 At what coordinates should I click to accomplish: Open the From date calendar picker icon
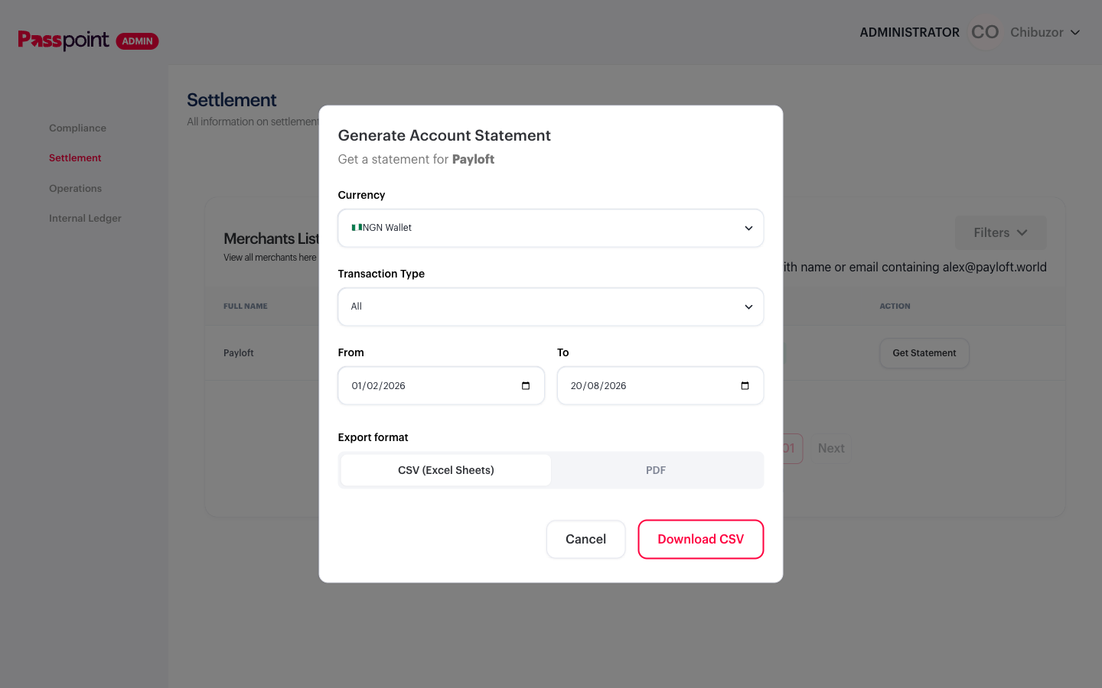coord(526,386)
